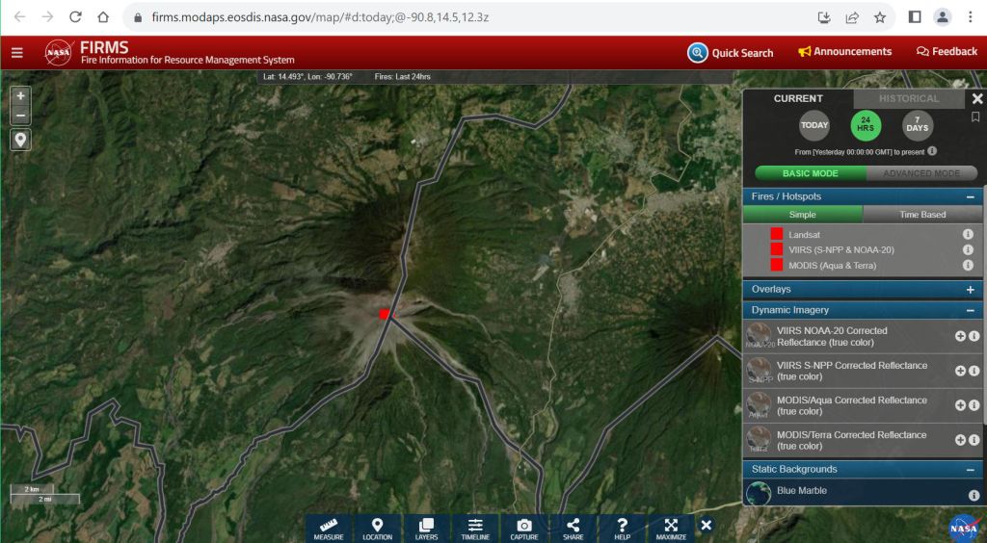Screen dimensions: 987x543
Task: Open the Measure tool in bottom toolbar
Action: 328,529
